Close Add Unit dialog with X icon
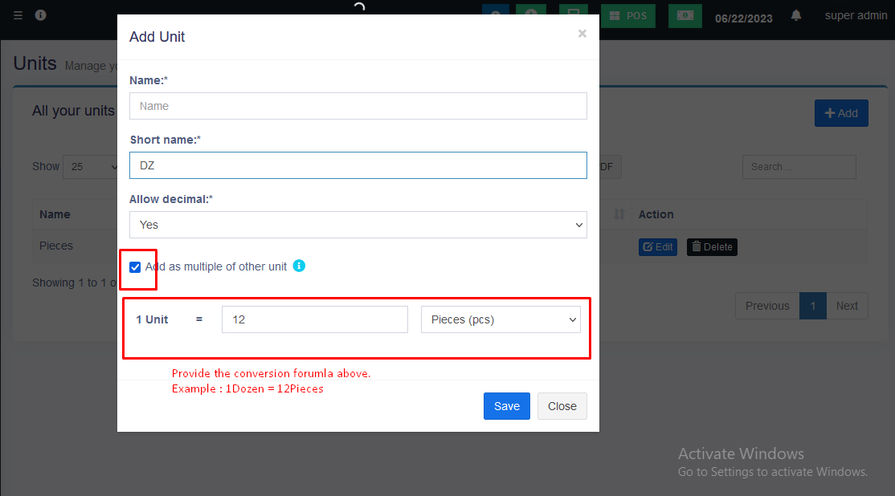 pos(582,34)
